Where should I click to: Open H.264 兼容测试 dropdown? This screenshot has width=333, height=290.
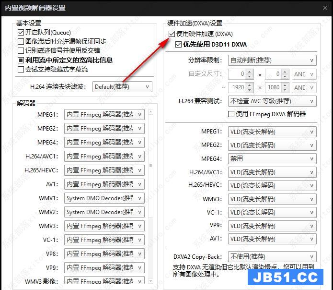coord(272,101)
